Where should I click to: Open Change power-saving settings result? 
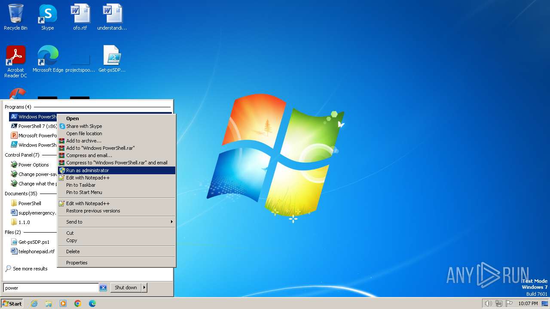click(34, 174)
